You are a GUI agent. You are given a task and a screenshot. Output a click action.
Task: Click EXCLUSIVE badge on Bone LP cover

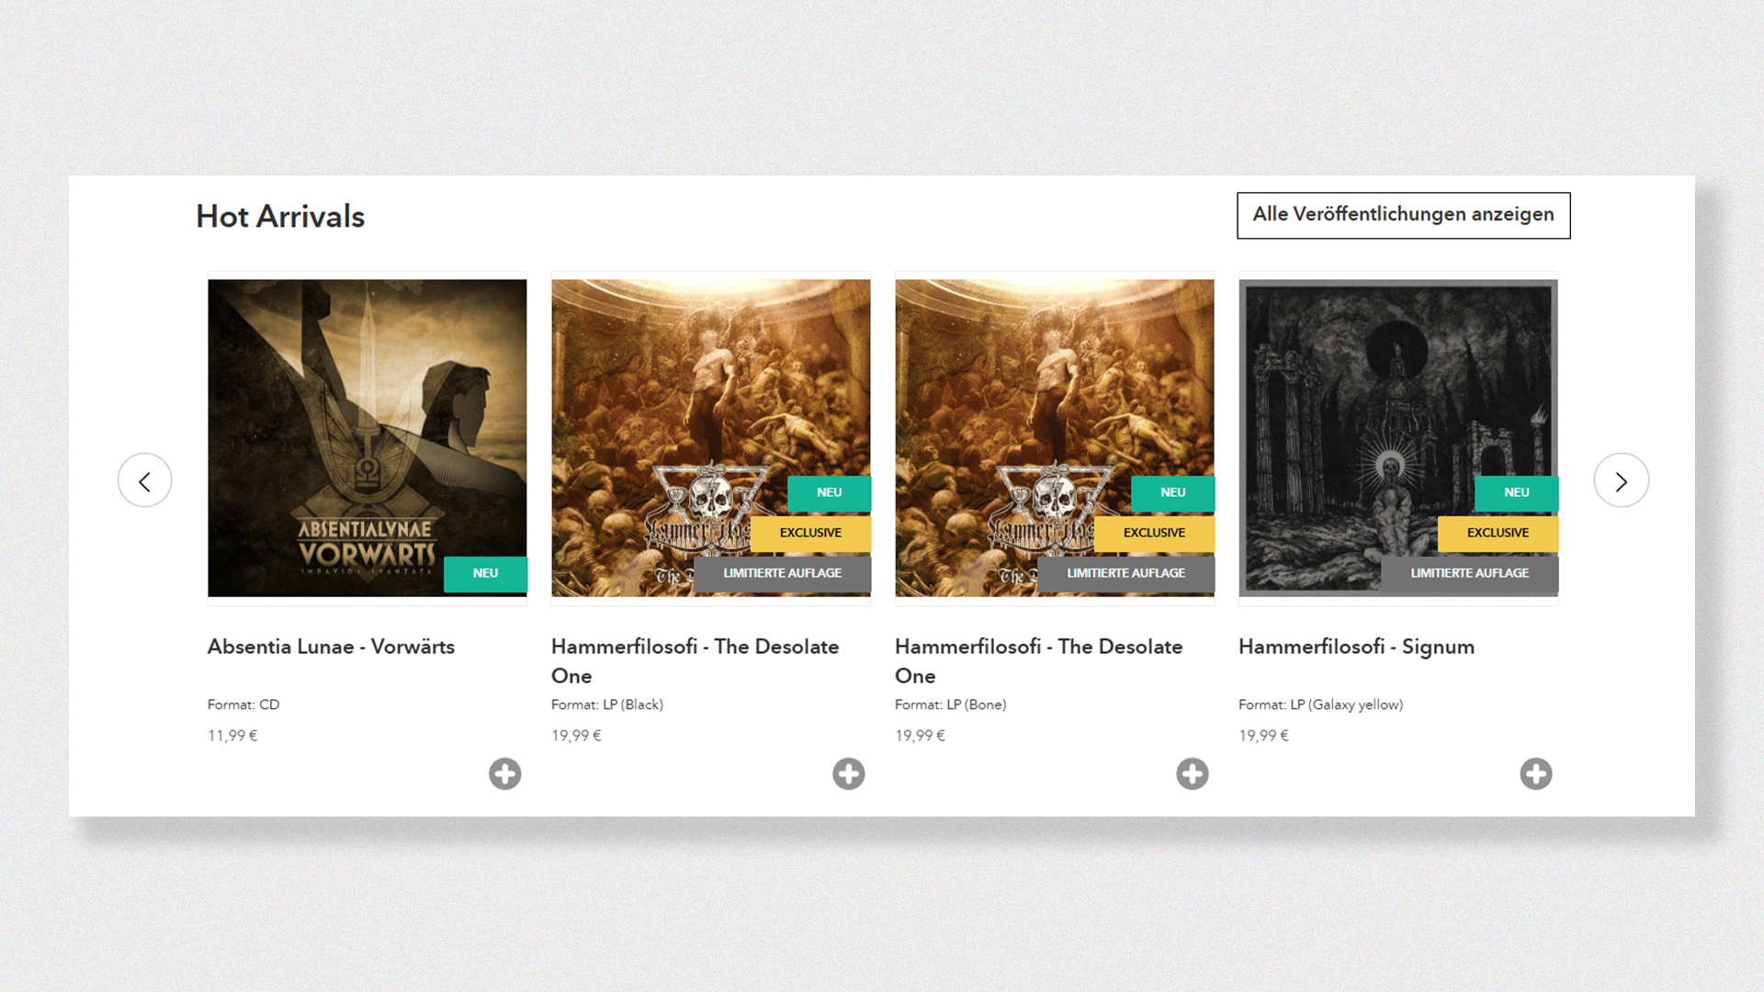click(x=1154, y=533)
